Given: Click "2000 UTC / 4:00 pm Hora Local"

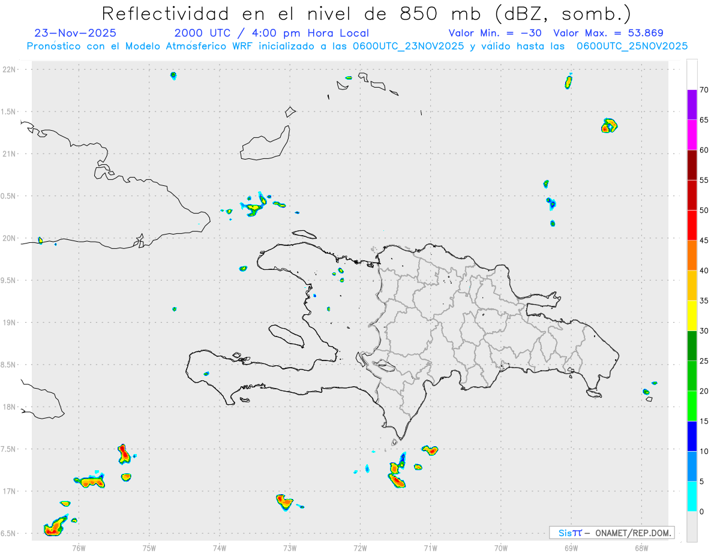Looking at the screenshot, I should pyautogui.click(x=272, y=33).
